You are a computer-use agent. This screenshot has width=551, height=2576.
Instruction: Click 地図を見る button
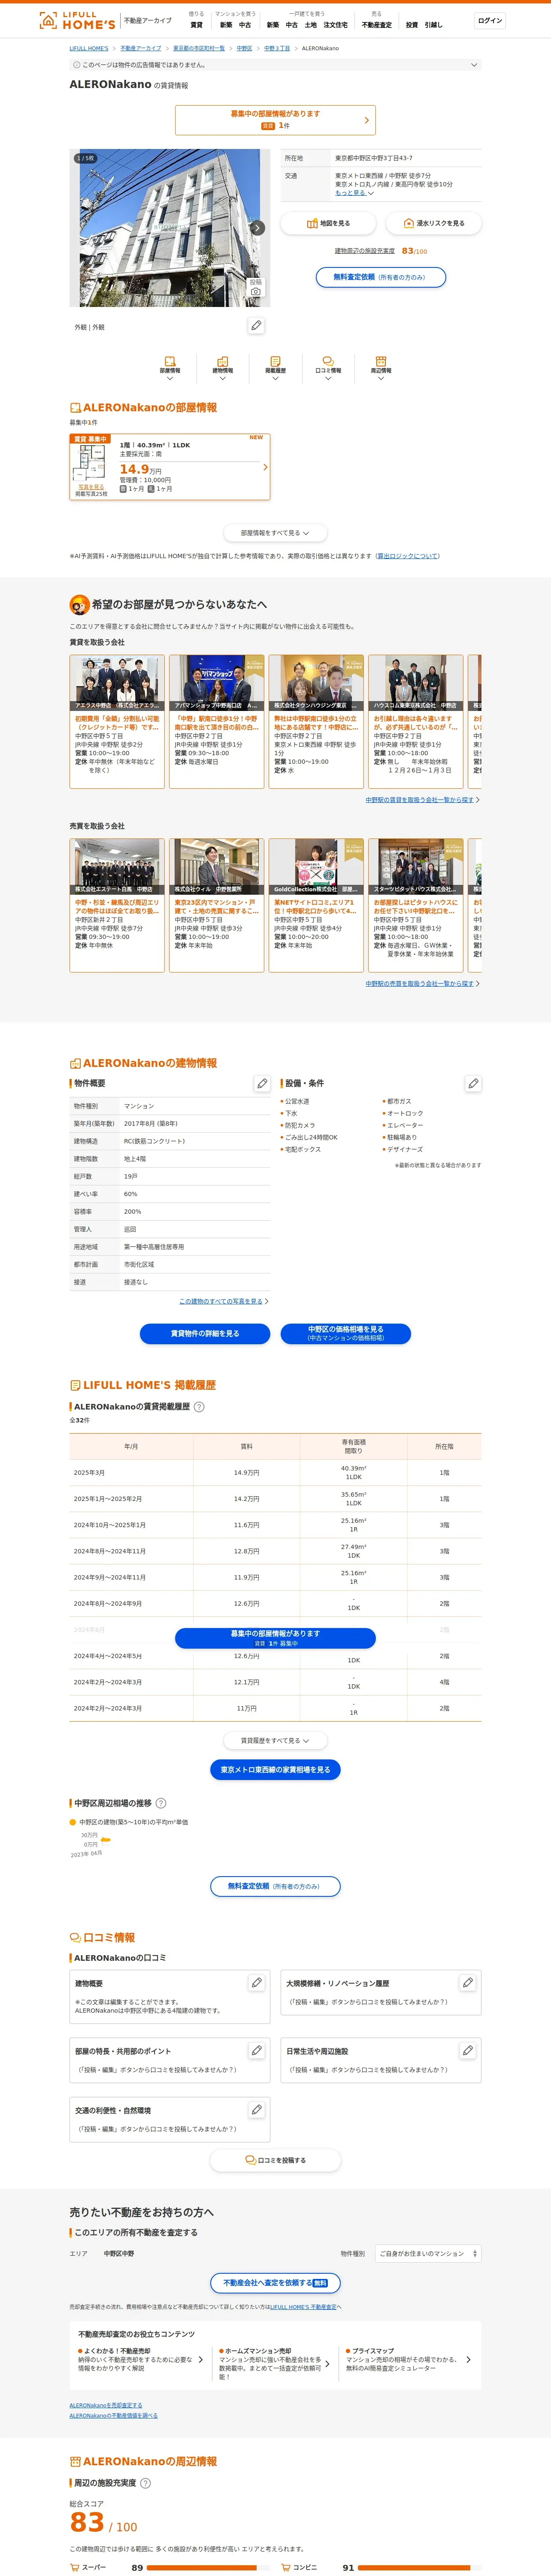click(328, 223)
